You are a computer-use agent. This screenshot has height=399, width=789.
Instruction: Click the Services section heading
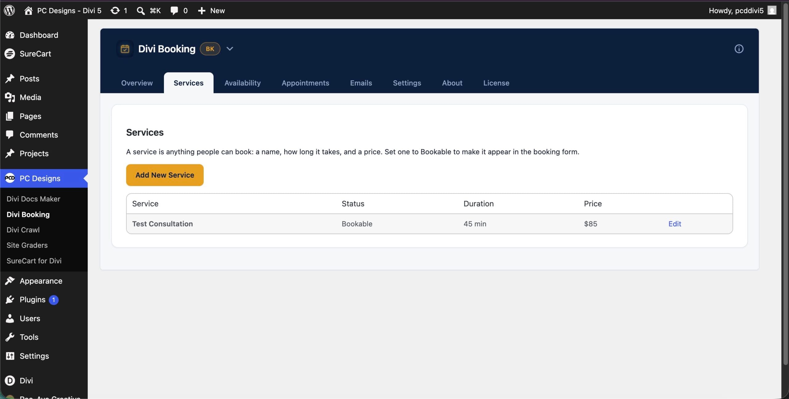145,132
